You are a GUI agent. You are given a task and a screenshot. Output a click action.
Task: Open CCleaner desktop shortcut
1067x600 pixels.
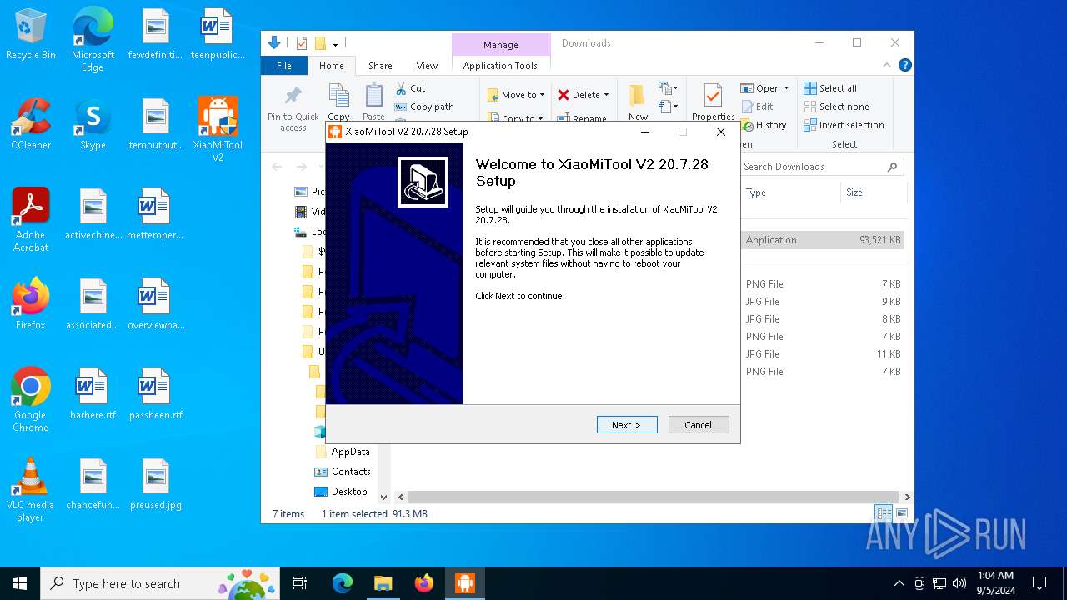click(x=31, y=124)
